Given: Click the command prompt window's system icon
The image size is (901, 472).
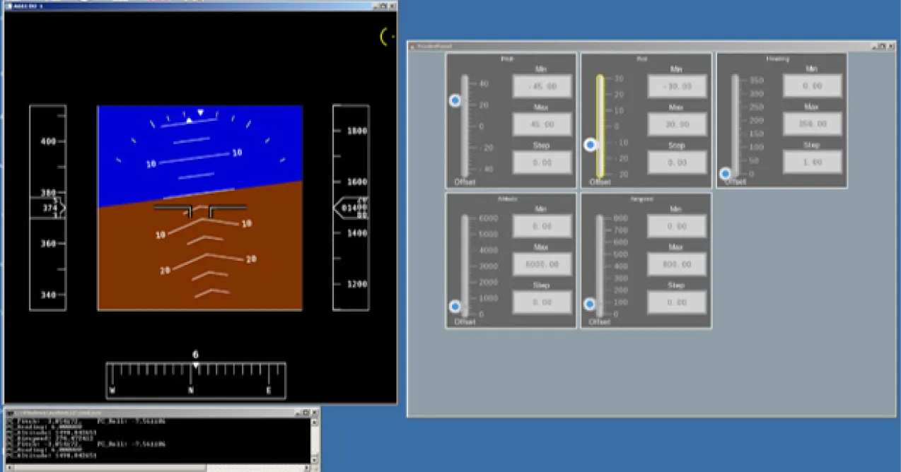Looking at the screenshot, I should tap(10, 411).
